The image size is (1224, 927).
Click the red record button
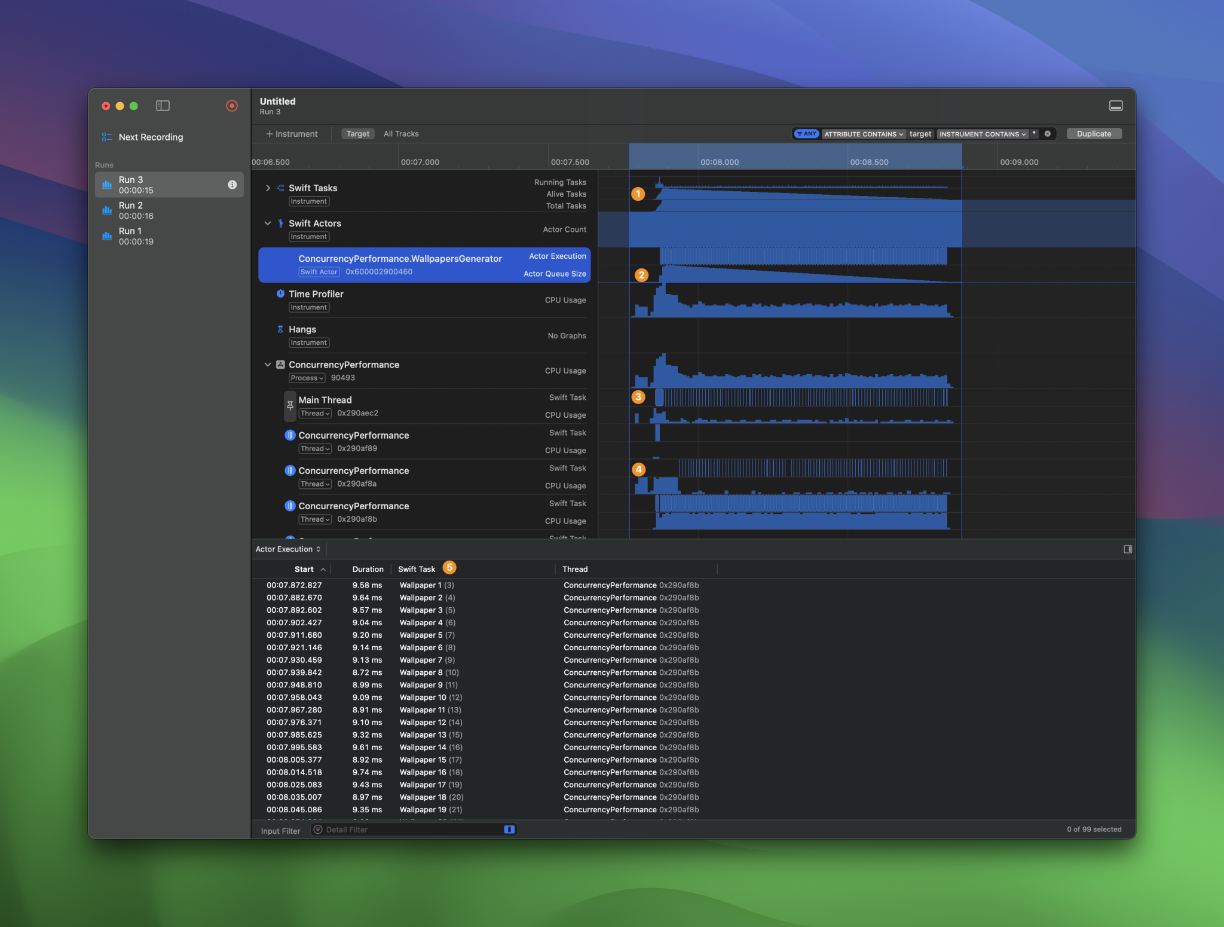(x=232, y=106)
